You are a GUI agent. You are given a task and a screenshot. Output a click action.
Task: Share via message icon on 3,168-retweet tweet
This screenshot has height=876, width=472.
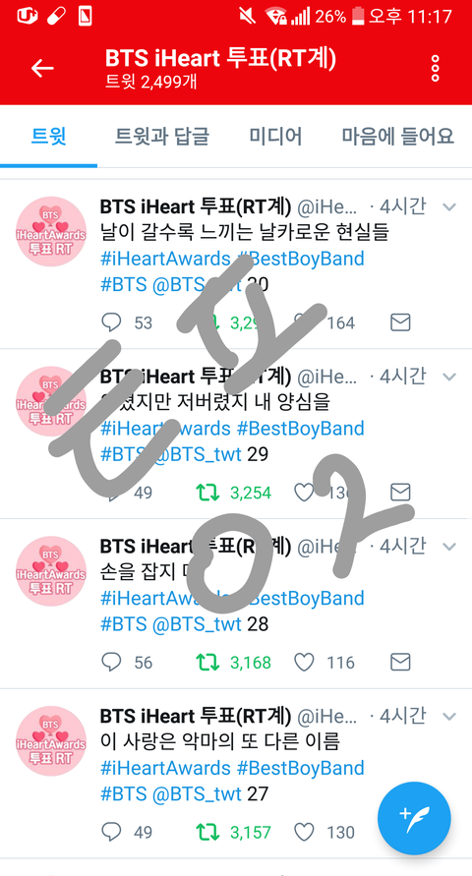[400, 662]
